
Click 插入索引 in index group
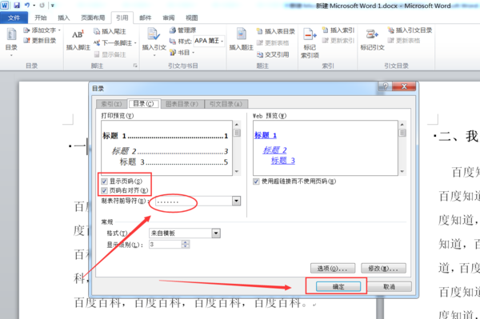338,30
